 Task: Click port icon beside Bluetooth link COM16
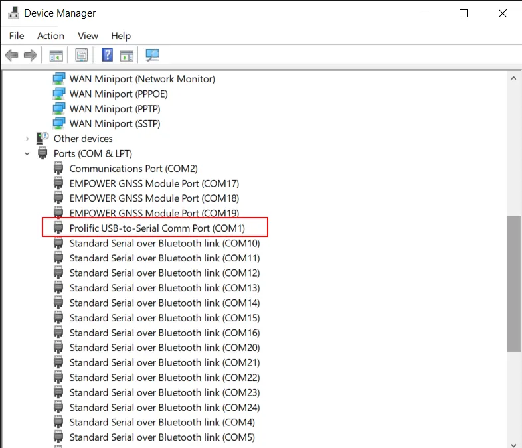tap(58, 333)
